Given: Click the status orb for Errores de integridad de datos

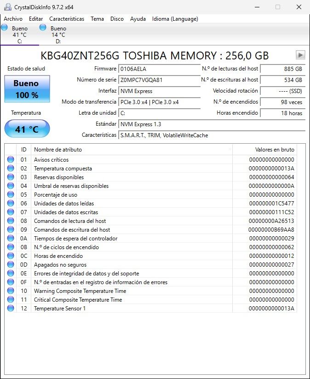Looking at the screenshot, I should 11,273.
